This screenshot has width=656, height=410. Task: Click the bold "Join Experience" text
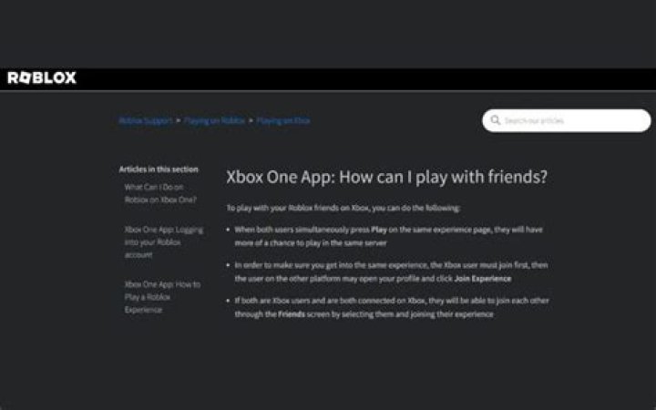(x=484, y=278)
